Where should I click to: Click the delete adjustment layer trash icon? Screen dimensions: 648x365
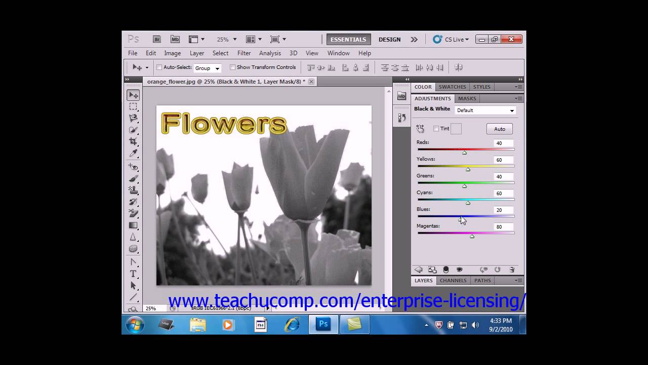[x=512, y=270]
